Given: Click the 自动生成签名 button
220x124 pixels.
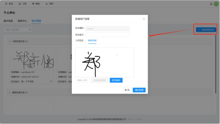Looking at the screenshot, I should (x=100, y=80).
